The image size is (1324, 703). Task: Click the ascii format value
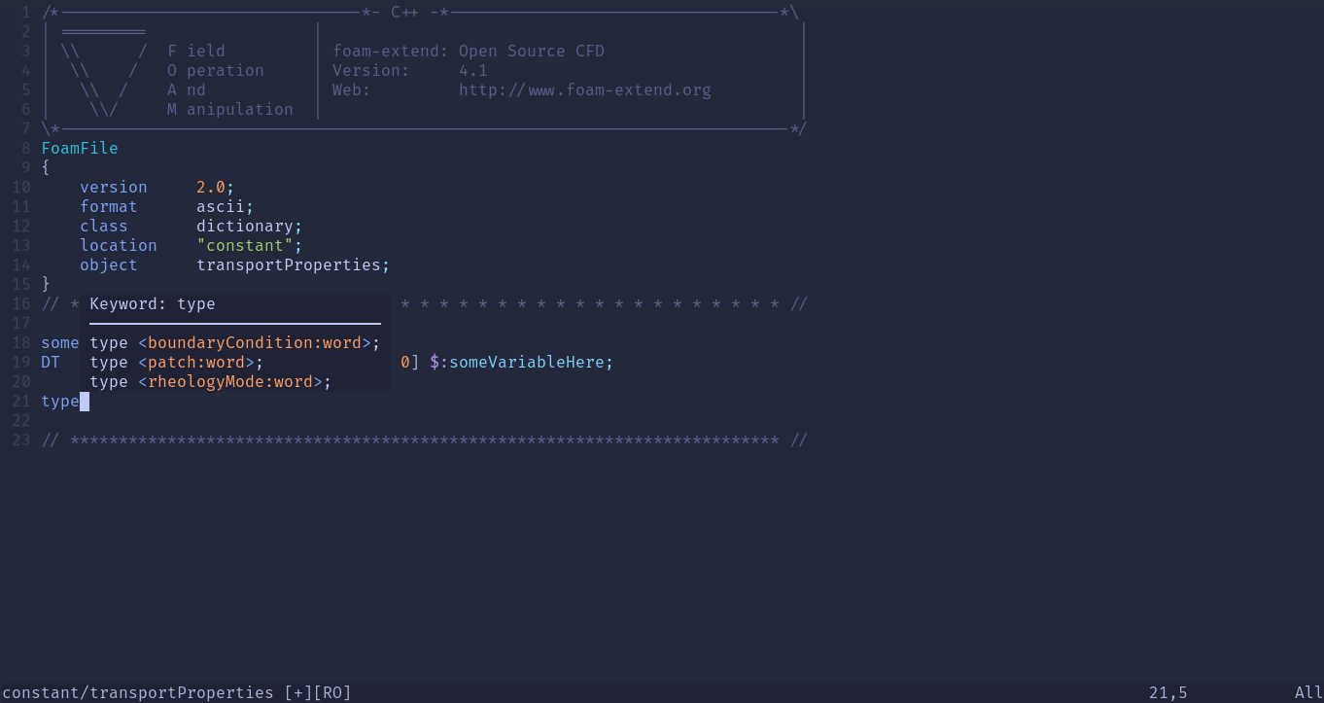point(220,206)
